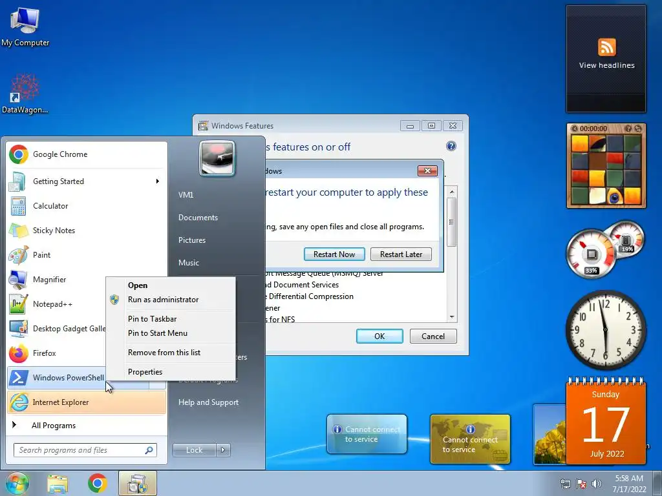Image resolution: width=662 pixels, height=496 pixels.
Task: Click the features list scrollbar thumb
Action: [x=452, y=222]
